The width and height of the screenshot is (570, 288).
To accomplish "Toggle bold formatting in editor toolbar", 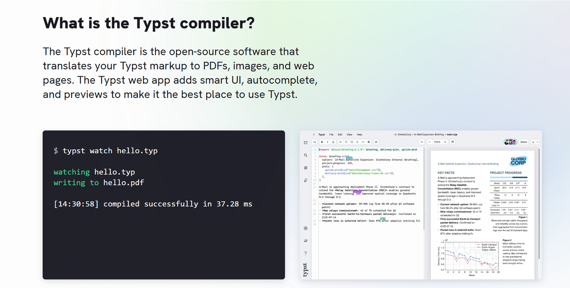I will (322, 142).
